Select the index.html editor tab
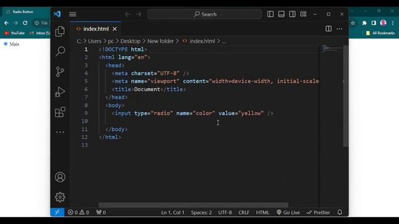This screenshot has width=399, height=224. click(x=96, y=29)
